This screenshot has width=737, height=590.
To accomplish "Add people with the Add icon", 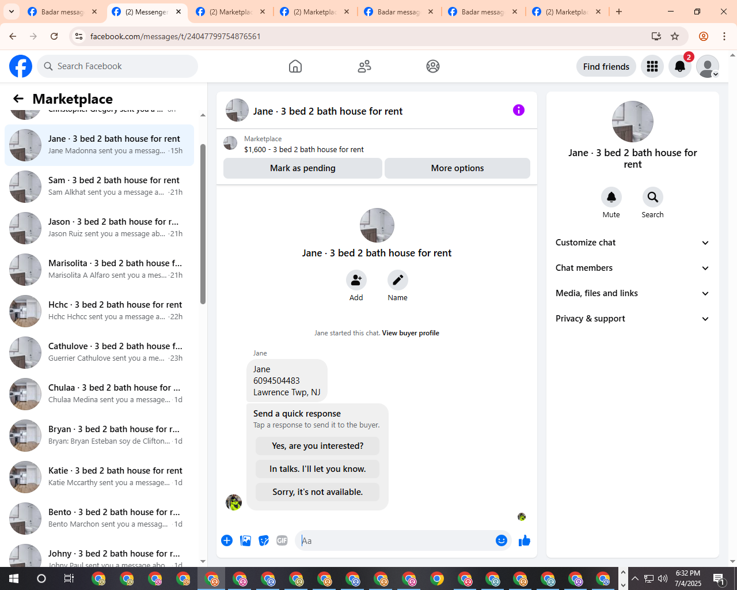I will tap(356, 280).
